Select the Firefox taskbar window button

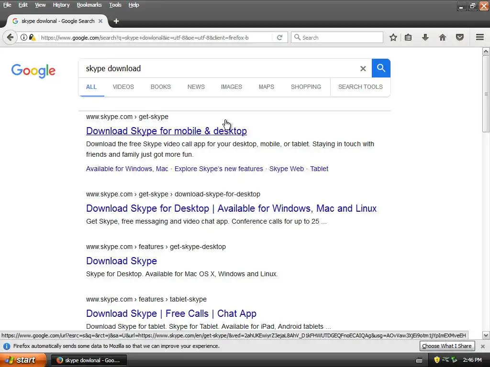[x=89, y=360]
